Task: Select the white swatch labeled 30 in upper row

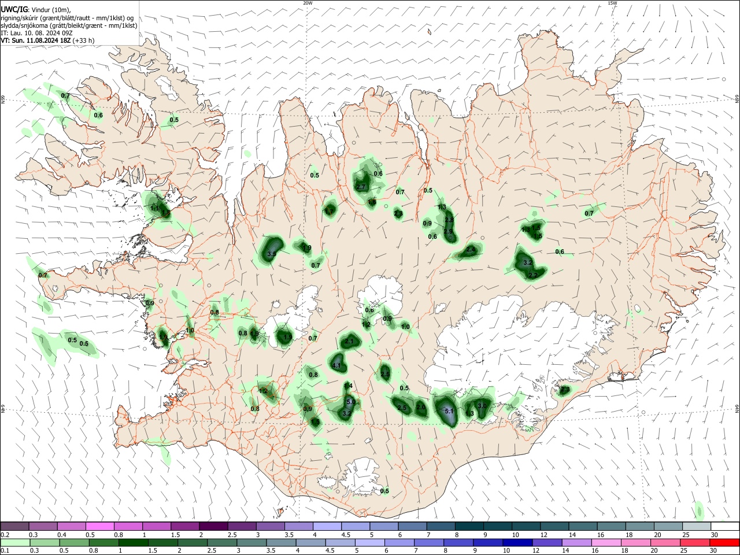Action: (x=724, y=526)
